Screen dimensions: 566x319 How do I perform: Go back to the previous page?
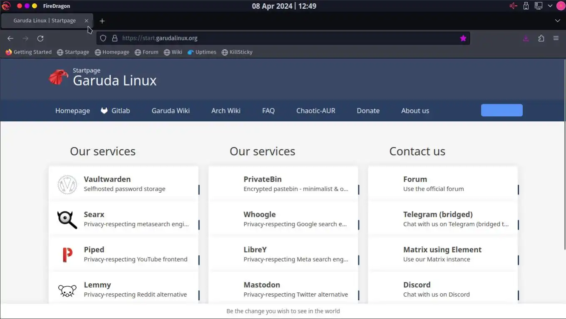(x=10, y=38)
